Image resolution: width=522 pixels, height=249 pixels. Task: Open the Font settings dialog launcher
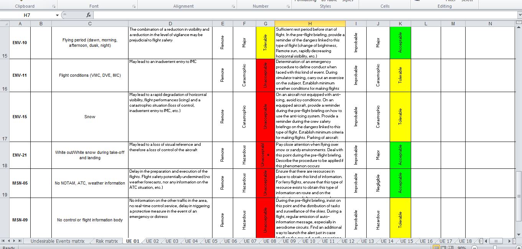[x=134, y=7]
